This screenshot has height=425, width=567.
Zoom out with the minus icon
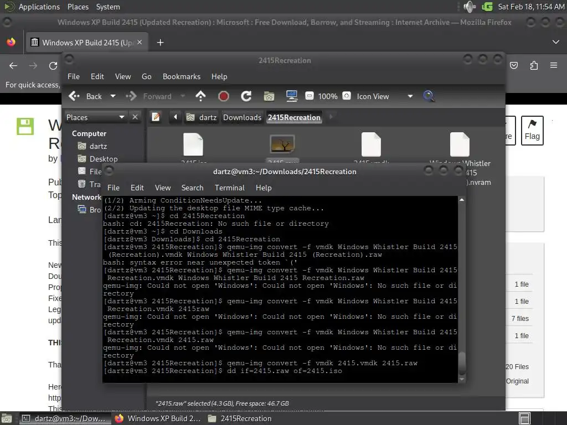[309, 96]
